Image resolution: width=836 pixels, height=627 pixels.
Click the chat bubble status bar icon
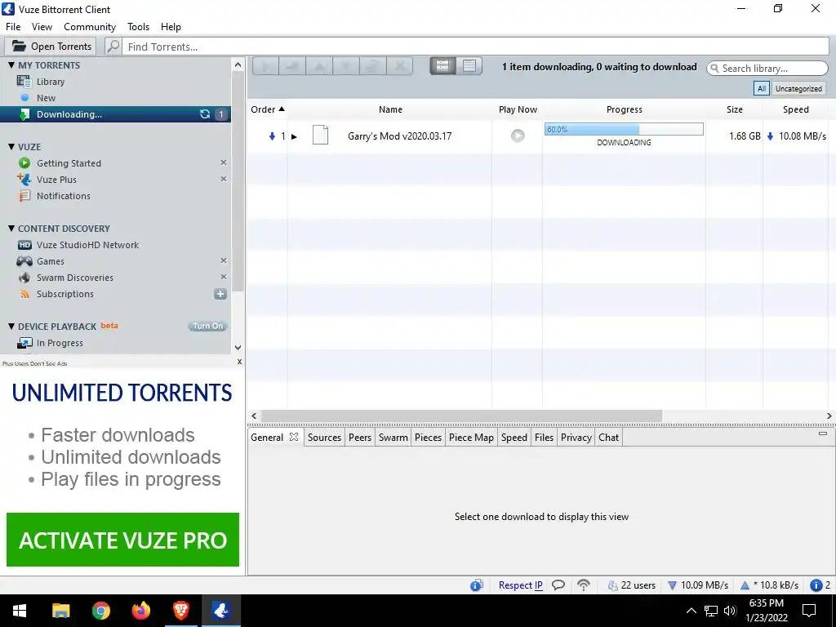tap(558, 585)
